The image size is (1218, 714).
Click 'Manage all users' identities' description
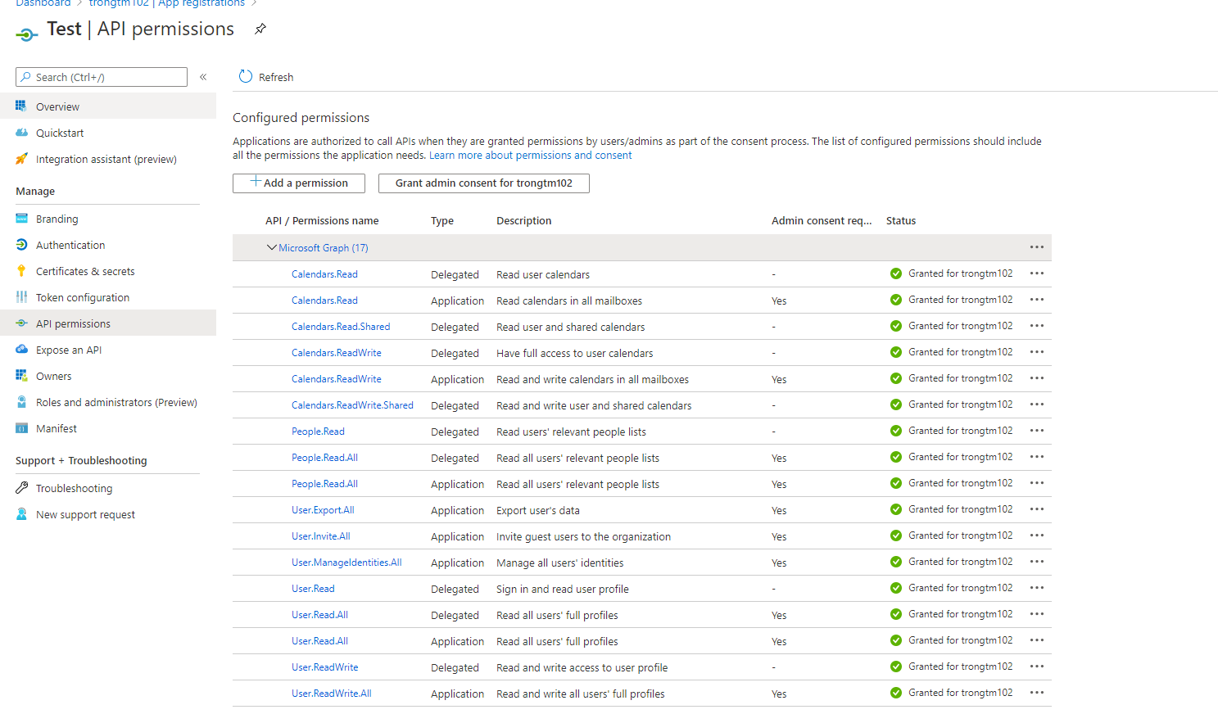click(x=559, y=563)
